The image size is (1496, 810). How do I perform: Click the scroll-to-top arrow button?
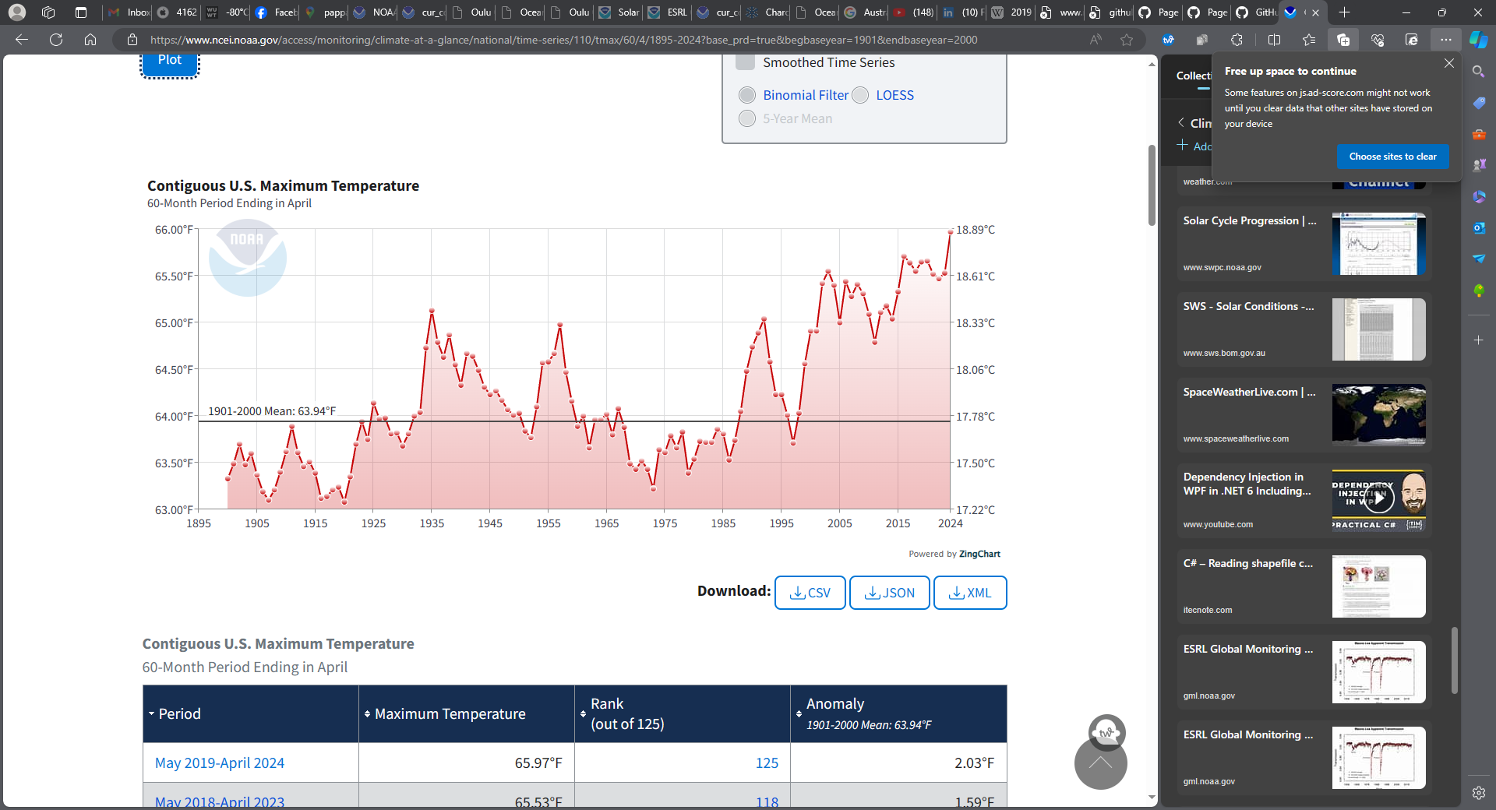[1100, 764]
